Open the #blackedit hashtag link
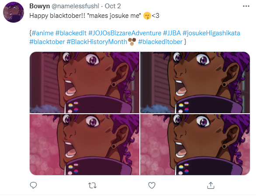 [x=71, y=33]
